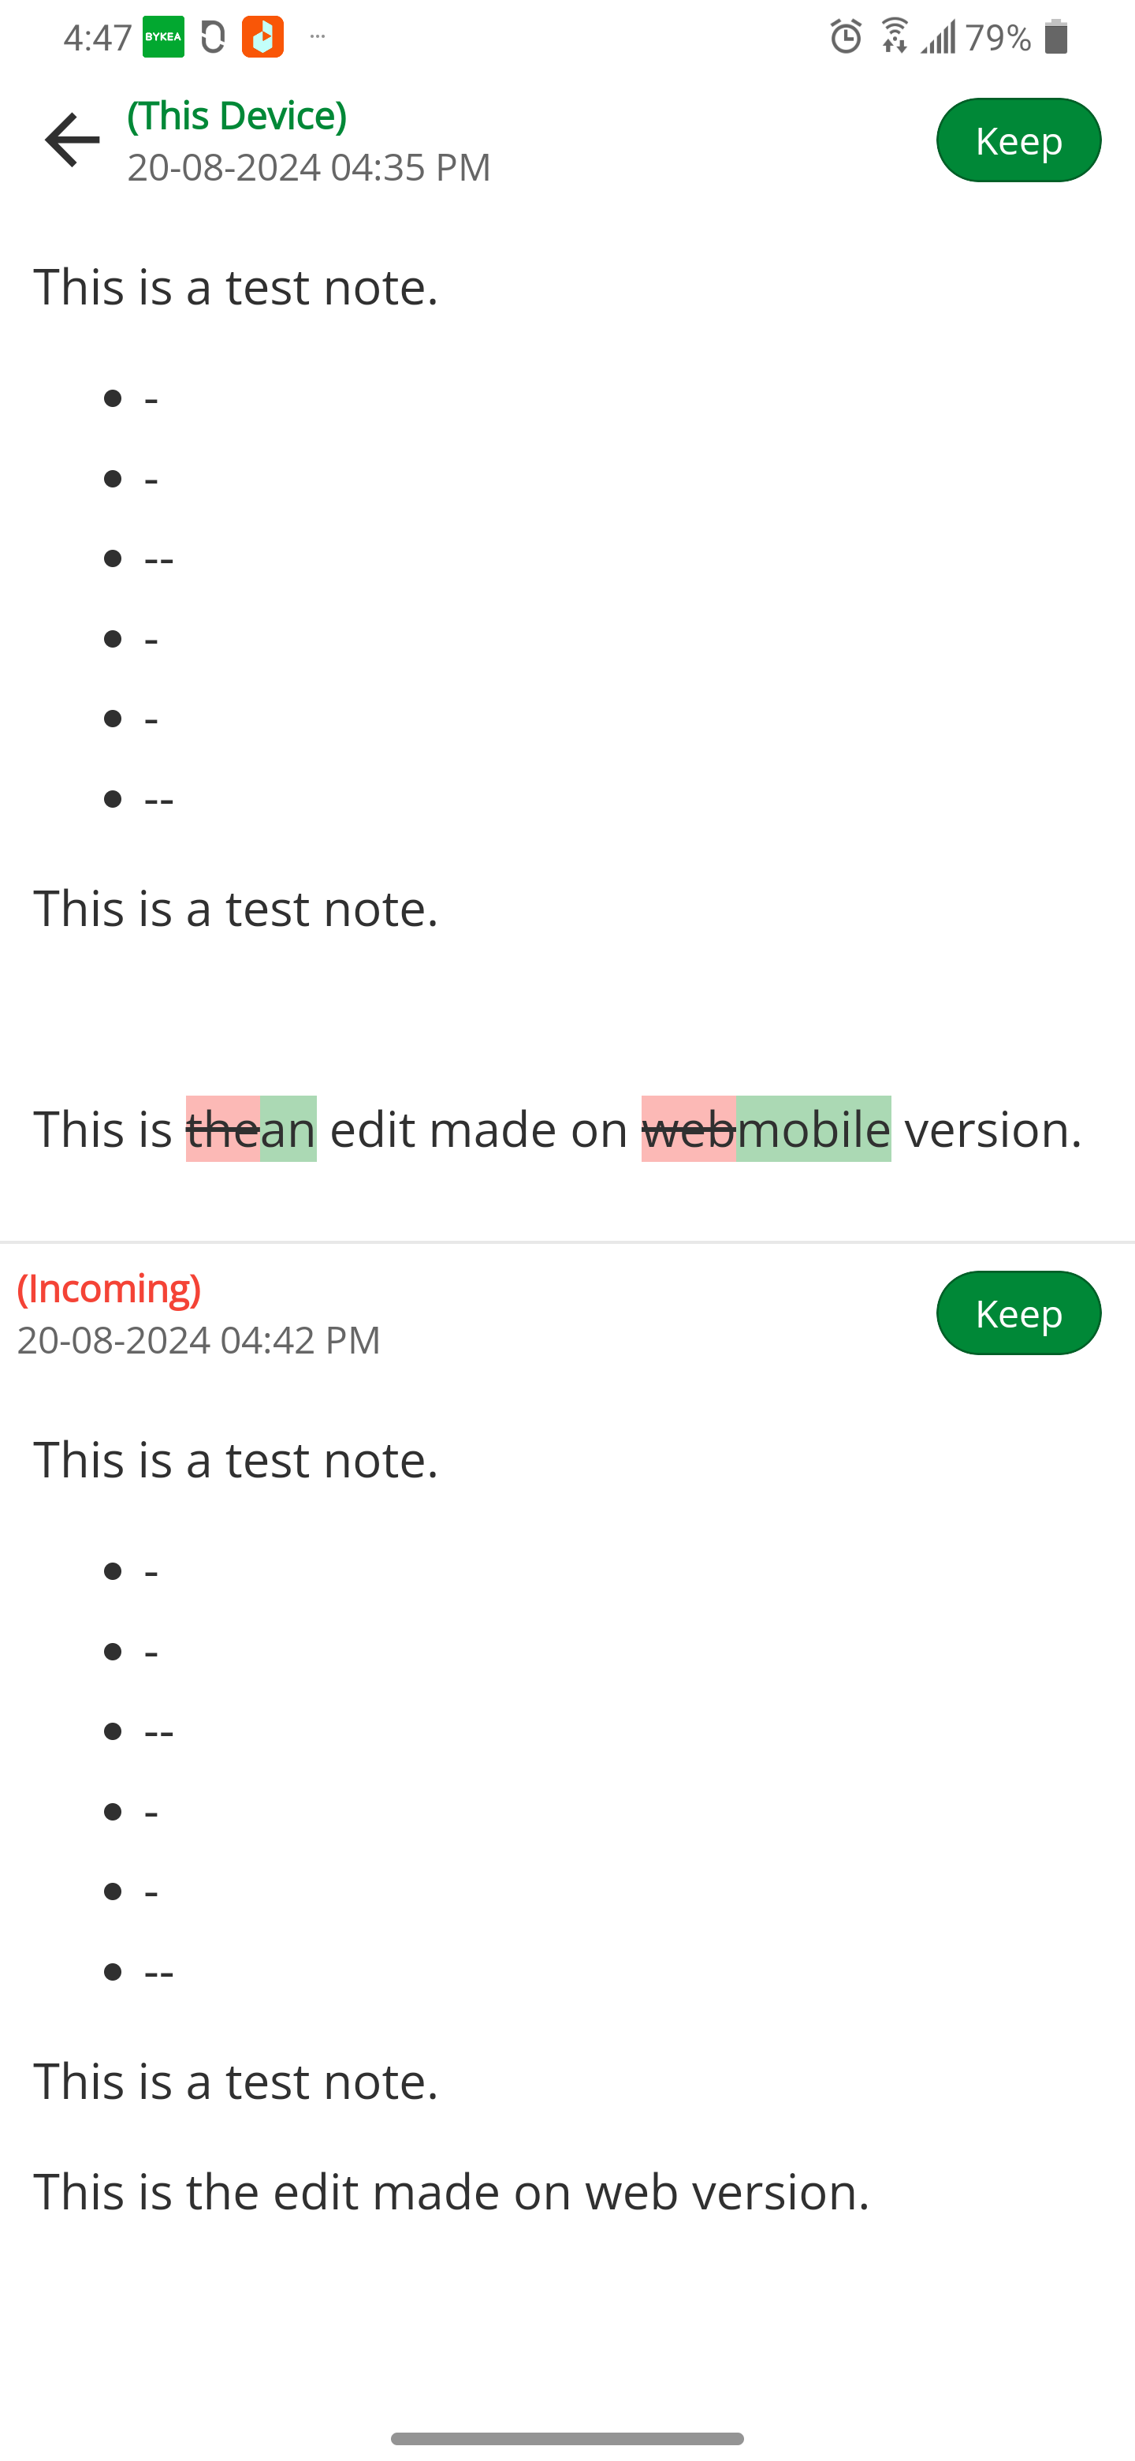Keep the This Device version

pyautogui.click(x=1018, y=140)
